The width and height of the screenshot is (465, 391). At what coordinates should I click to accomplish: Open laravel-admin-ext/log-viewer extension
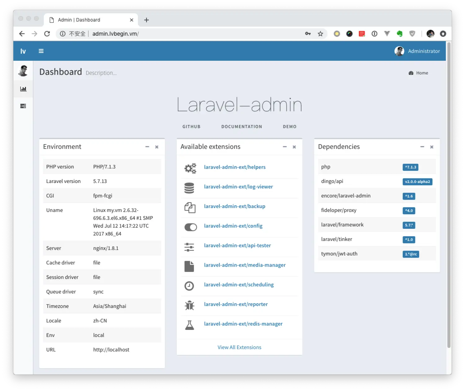[238, 187]
